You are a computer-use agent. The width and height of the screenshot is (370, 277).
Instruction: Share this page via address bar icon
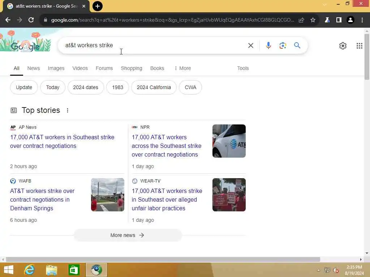301,20
